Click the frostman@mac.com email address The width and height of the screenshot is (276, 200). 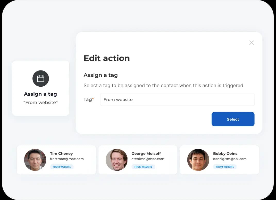tap(67, 159)
